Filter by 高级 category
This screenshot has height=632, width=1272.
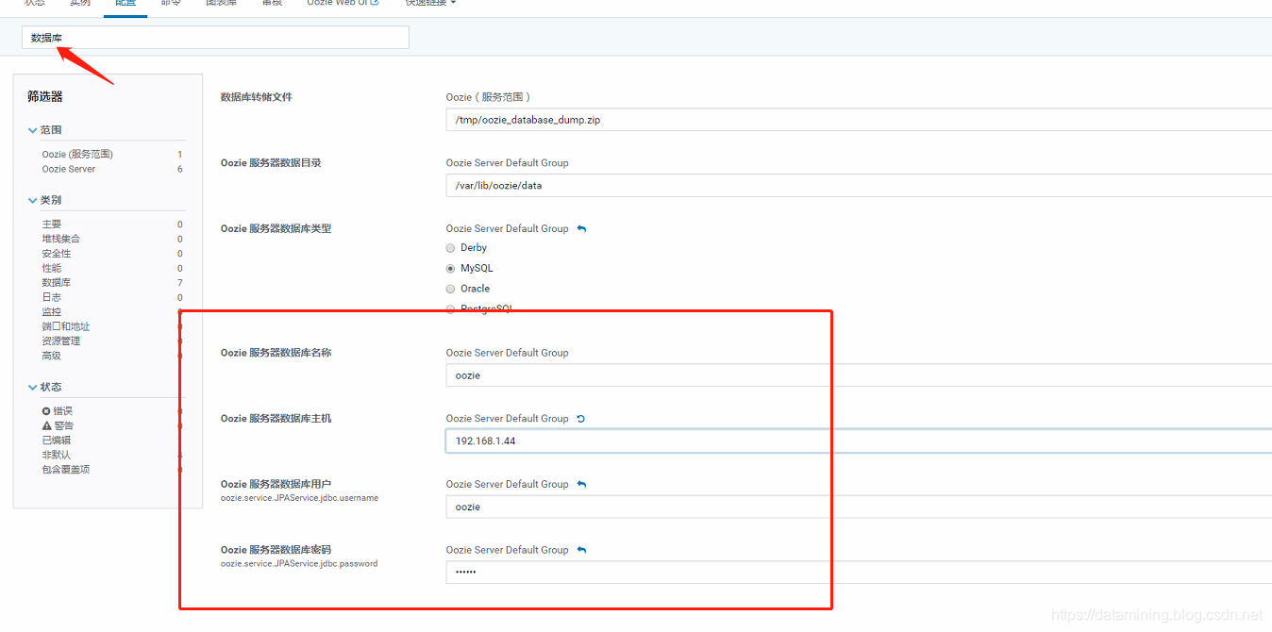coord(52,356)
